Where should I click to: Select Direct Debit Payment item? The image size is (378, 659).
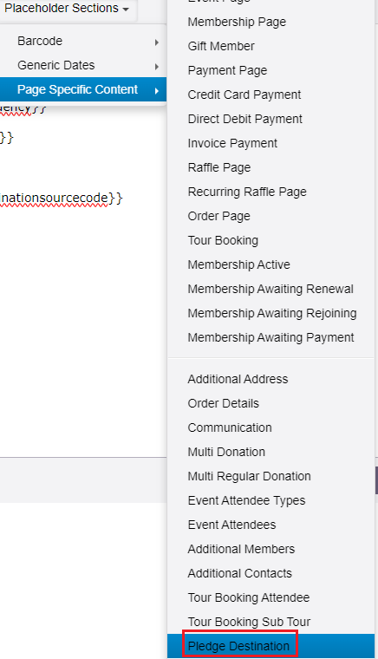click(x=270, y=120)
